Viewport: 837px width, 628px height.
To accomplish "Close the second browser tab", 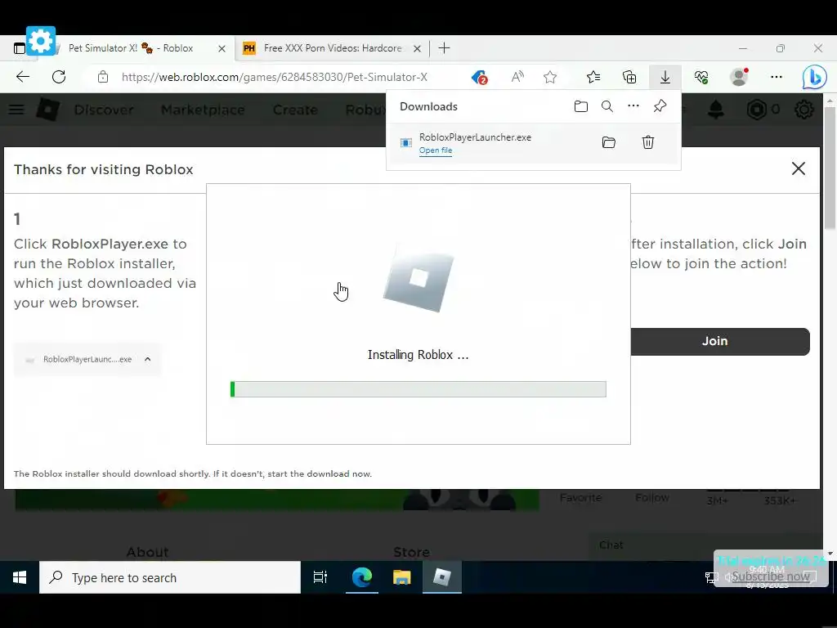I will pyautogui.click(x=418, y=48).
